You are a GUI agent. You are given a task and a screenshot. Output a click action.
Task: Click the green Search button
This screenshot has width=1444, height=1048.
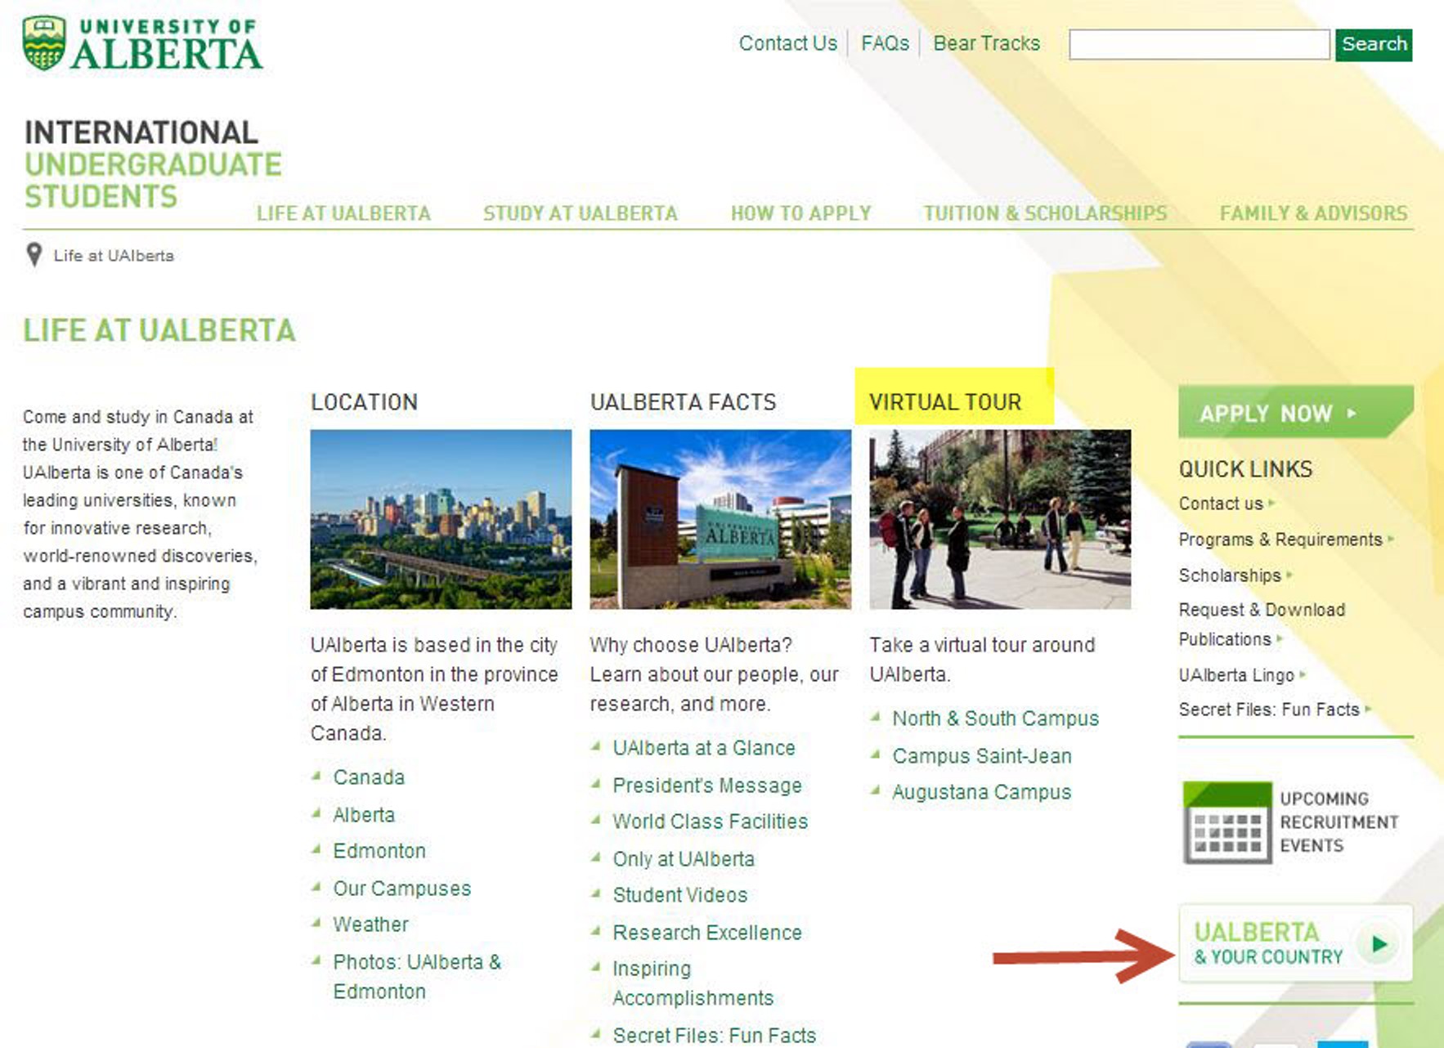pyautogui.click(x=1374, y=44)
